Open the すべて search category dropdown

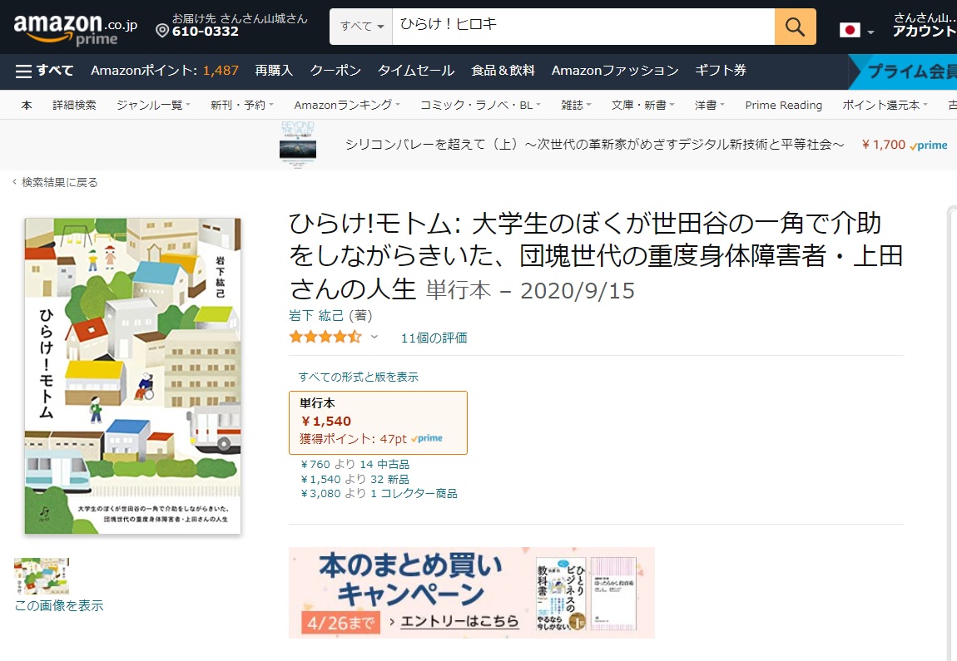[361, 27]
